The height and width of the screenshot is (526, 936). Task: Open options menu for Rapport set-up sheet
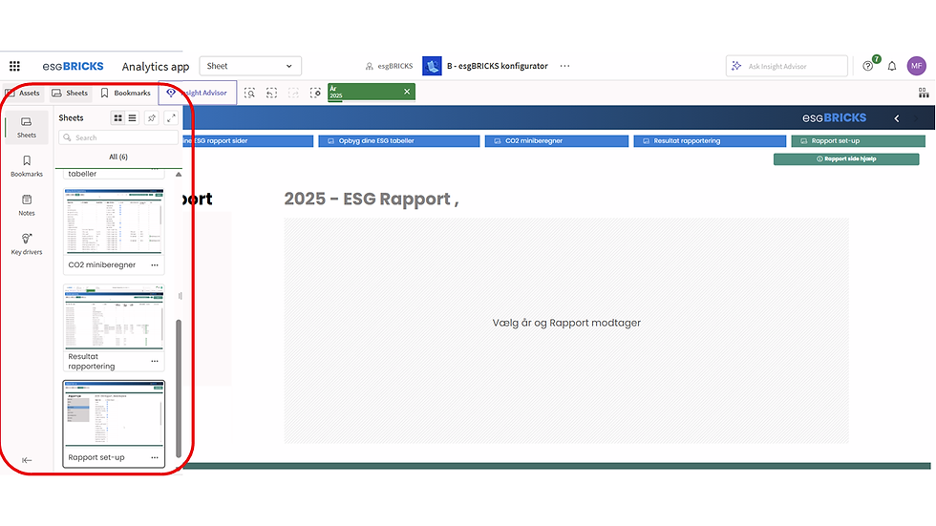(x=155, y=457)
